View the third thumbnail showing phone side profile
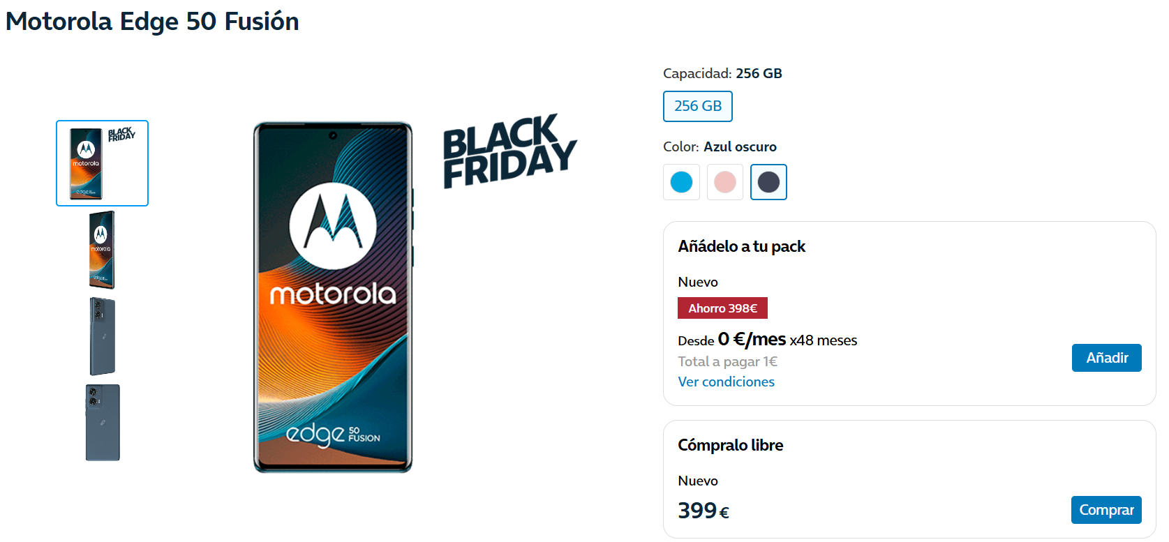Screen dimensions: 1169x542 click(102, 336)
